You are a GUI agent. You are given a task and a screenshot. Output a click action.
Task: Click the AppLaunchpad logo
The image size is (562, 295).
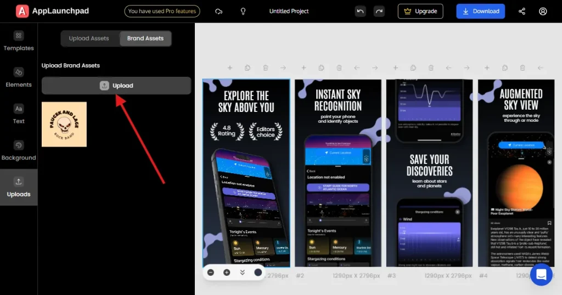point(52,11)
